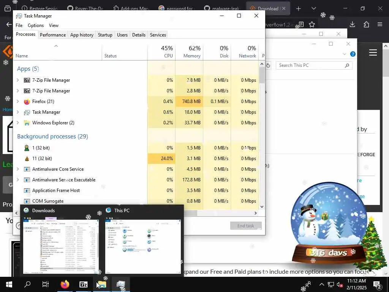Show hidden system tray icons
The image size is (389, 292).
(x=321, y=284)
